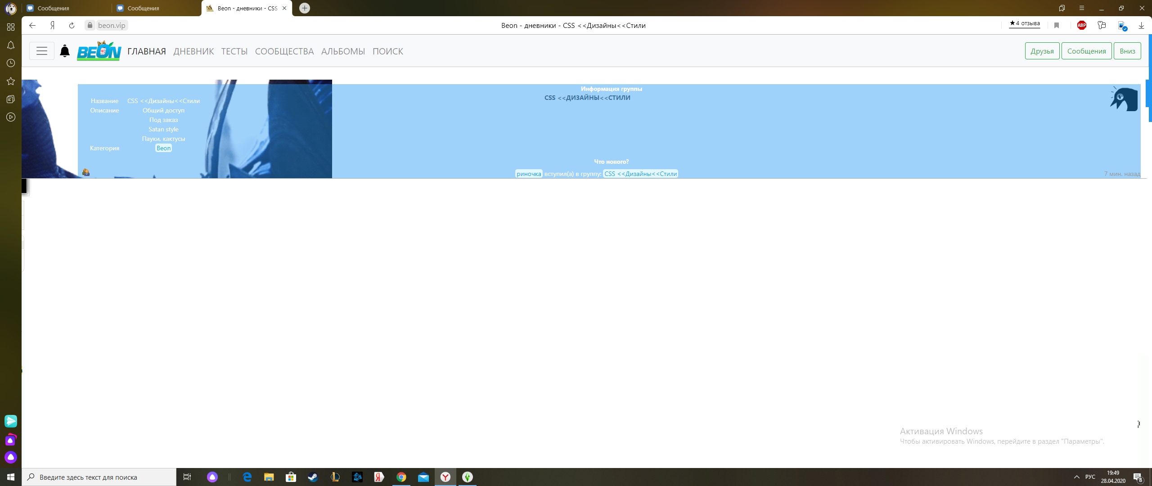Switch to the first Сообщения browser tab
The width and height of the screenshot is (1152, 486).
(67, 8)
